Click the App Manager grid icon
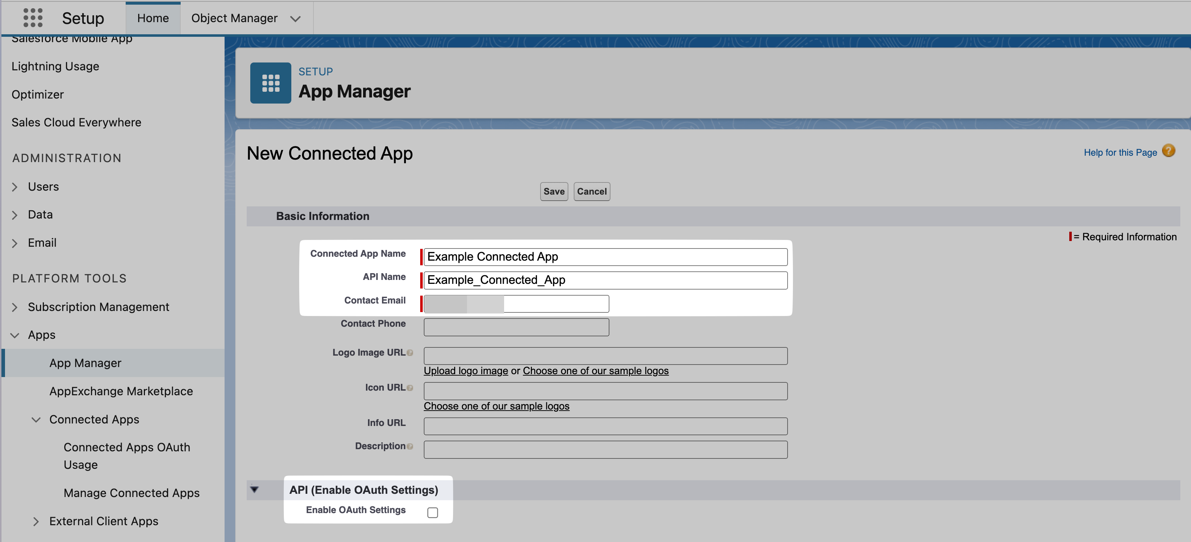 click(x=271, y=83)
